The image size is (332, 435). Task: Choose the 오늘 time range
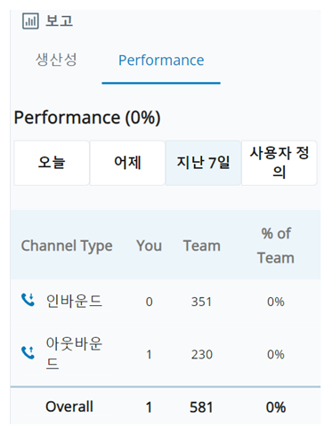(52, 163)
